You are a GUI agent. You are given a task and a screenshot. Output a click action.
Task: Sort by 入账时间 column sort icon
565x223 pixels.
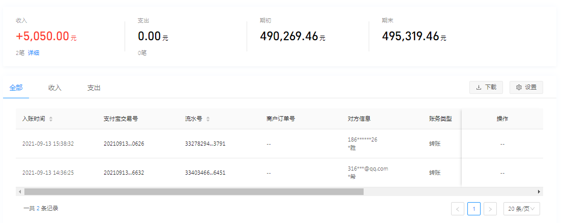click(x=51, y=119)
